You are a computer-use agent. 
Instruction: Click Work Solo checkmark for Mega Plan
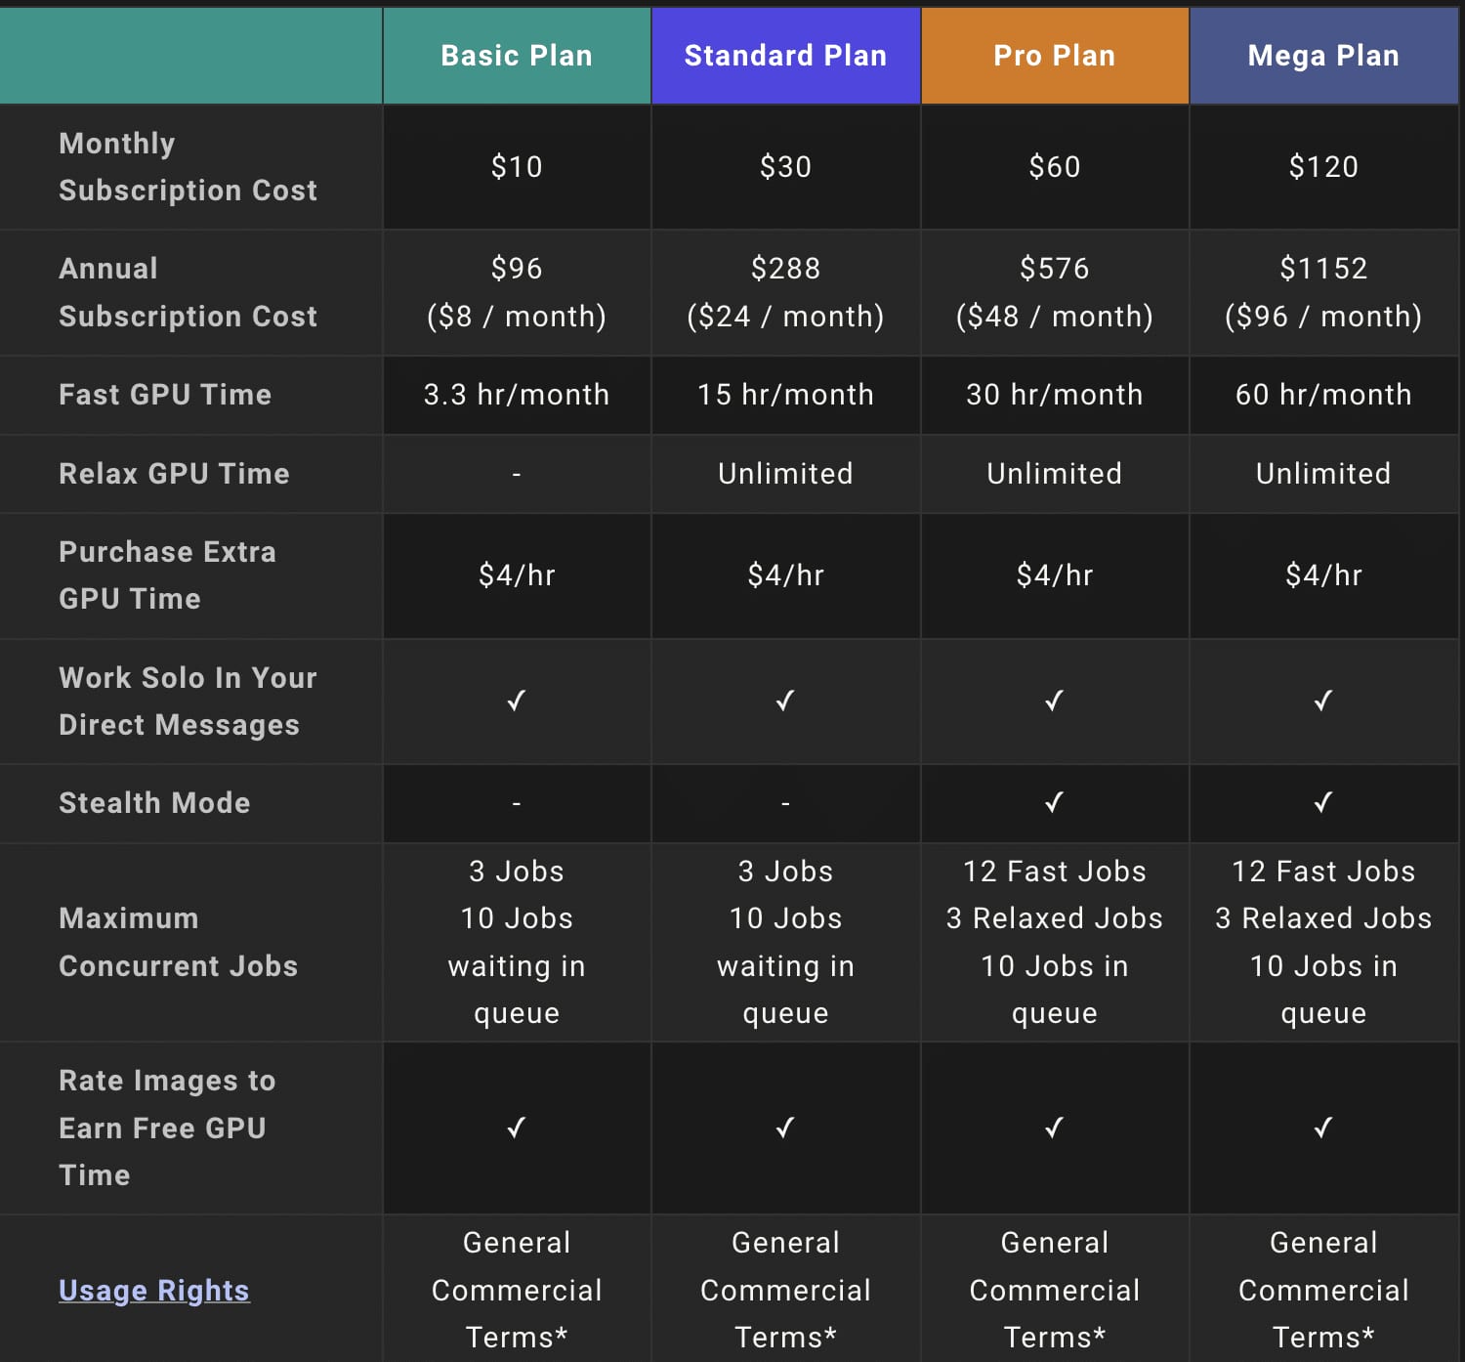click(1323, 701)
